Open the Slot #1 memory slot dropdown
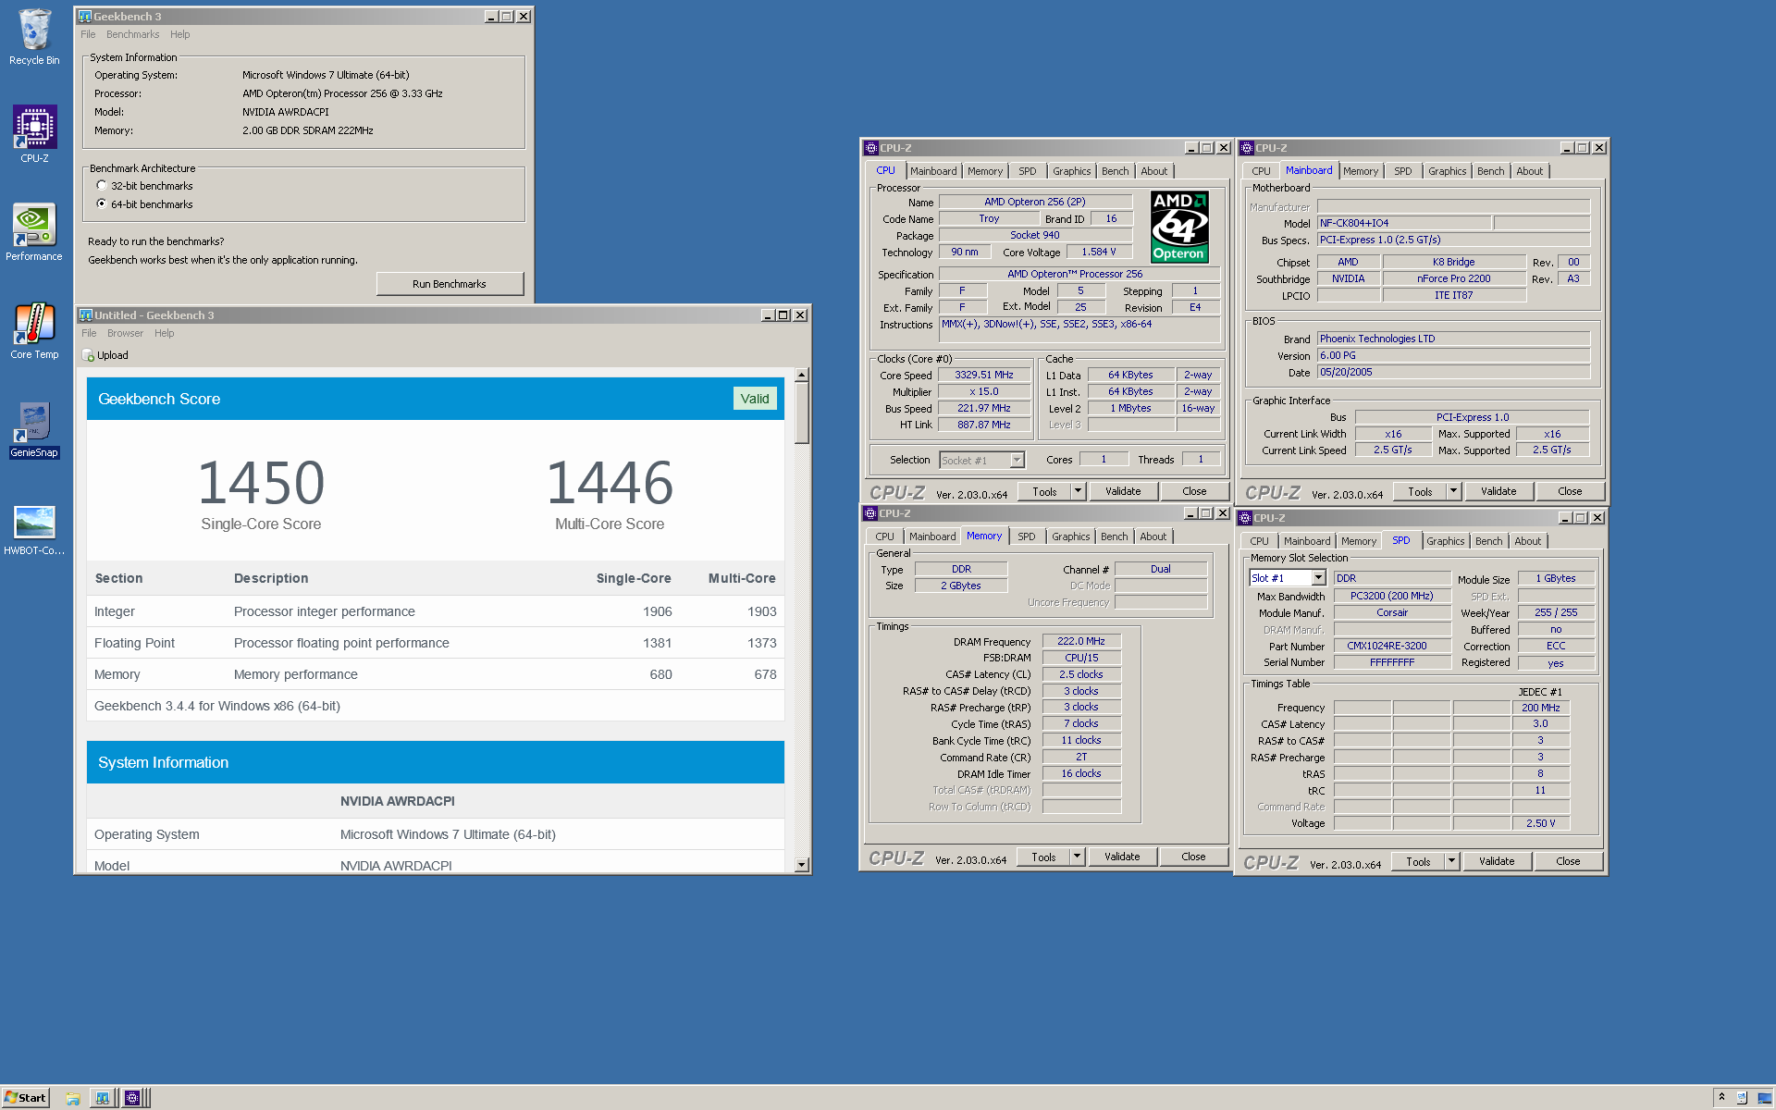This screenshot has width=1776, height=1110. (1318, 578)
